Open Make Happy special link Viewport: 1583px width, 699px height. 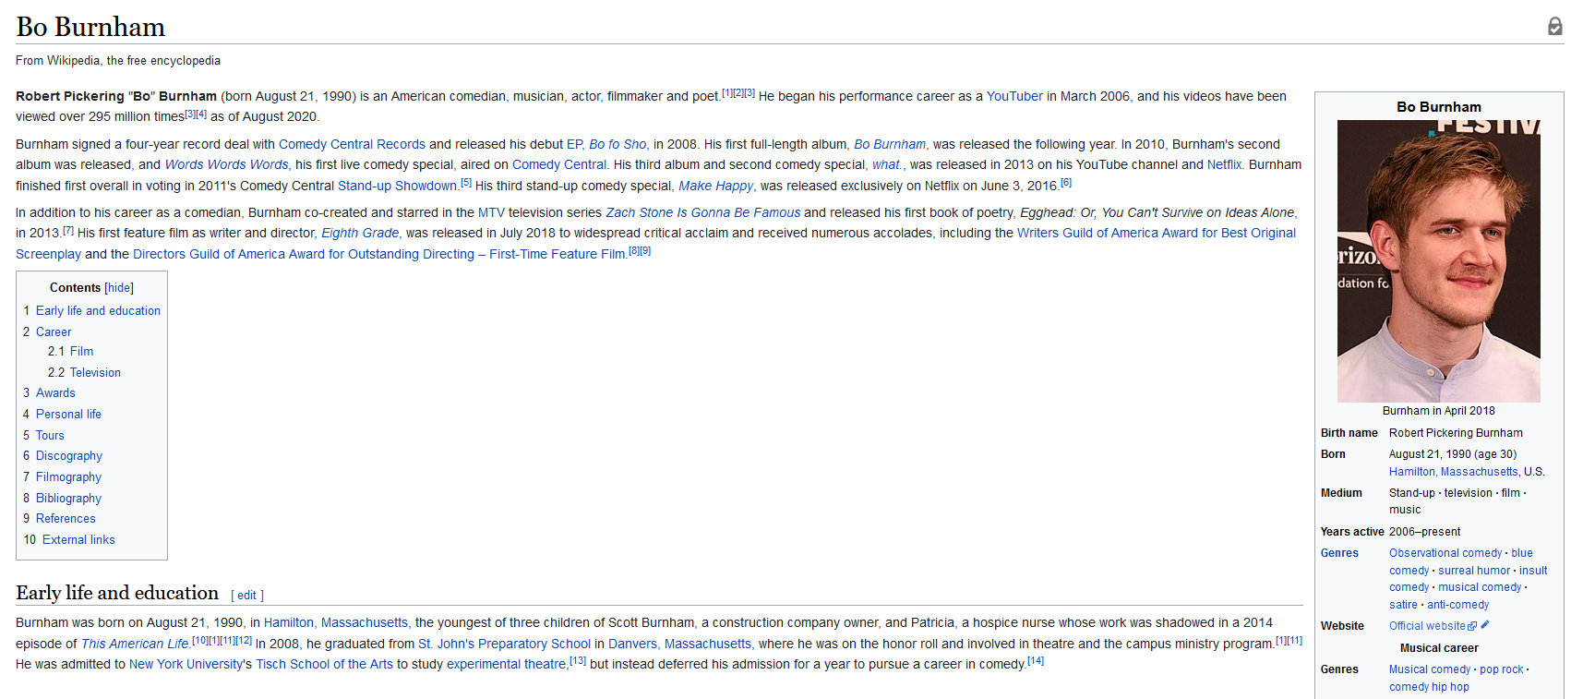coord(715,186)
